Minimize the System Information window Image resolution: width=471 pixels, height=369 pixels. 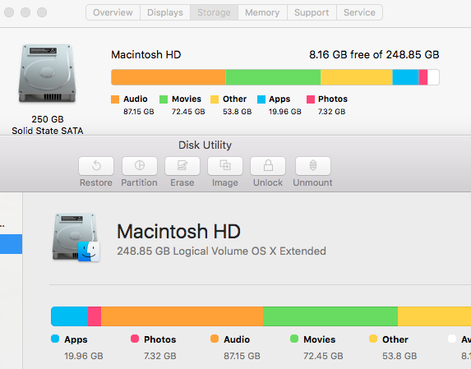pyautogui.click(x=25, y=12)
